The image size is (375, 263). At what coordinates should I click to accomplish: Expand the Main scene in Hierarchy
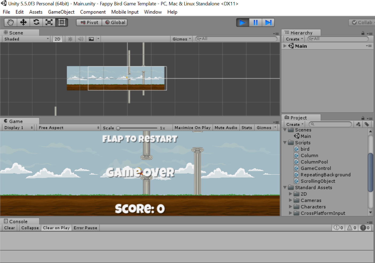[285, 46]
